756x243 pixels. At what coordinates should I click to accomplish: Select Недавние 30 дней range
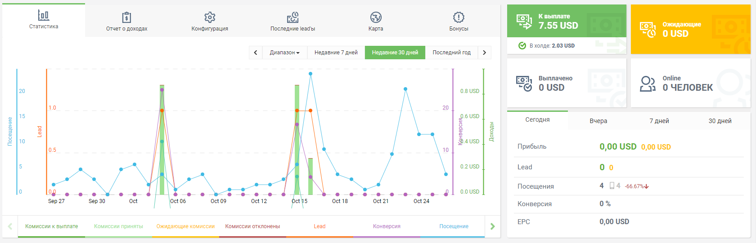click(395, 53)
